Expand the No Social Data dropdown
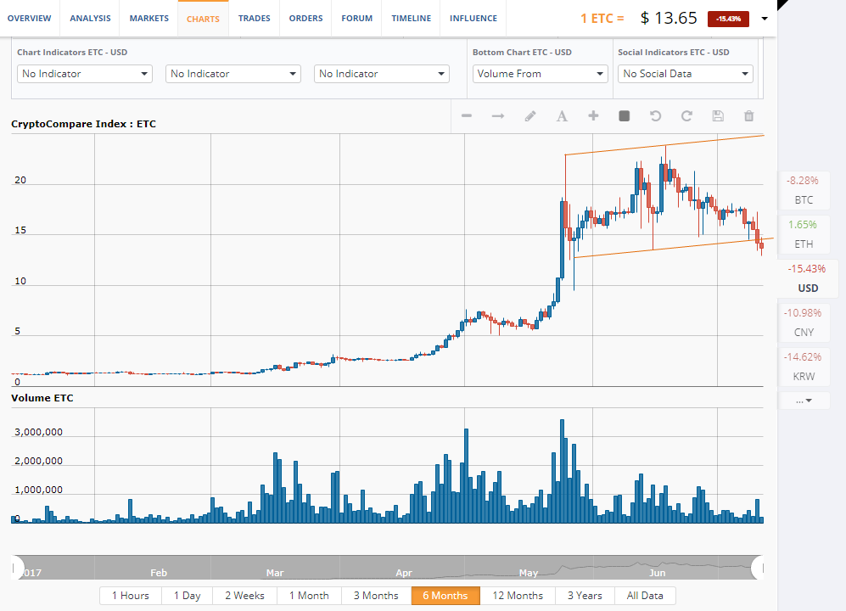The image size is (846, 611). [685, 74]
